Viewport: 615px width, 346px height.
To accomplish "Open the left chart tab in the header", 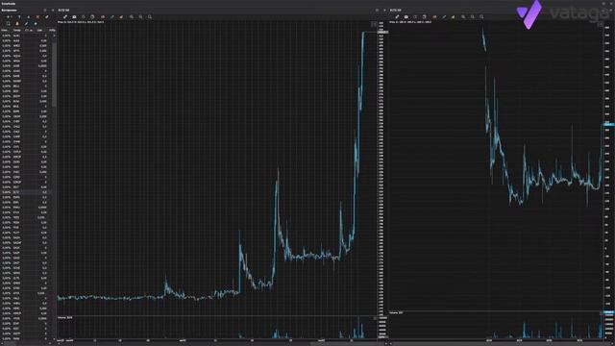I will pyautogui.click(x=63, y=11).
